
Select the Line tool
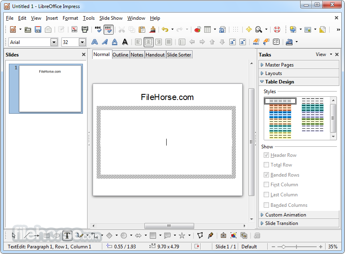pyautogui.click(x=27, y=236)
